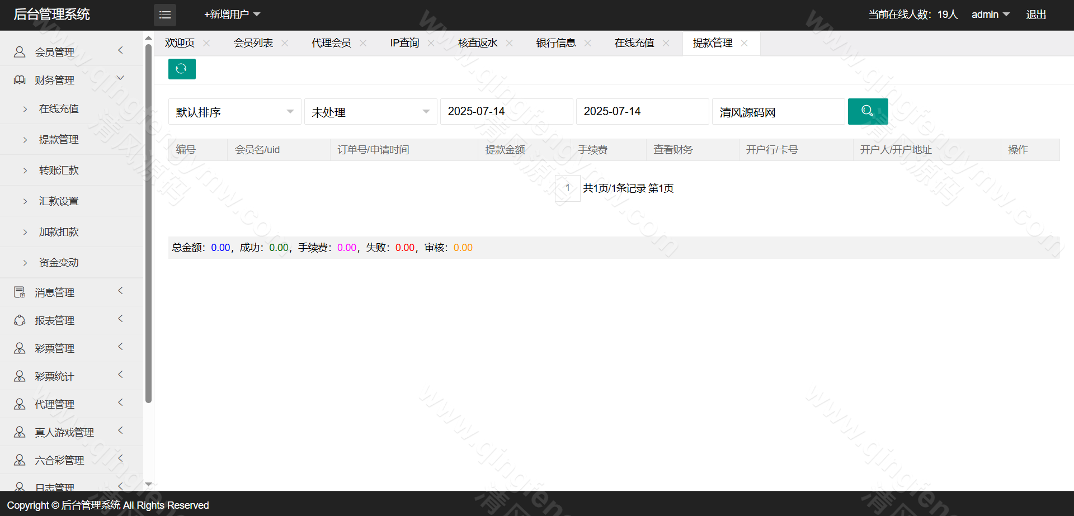Click the green search magnifier button
The height and width of the screenshot is (516, 1074).
click(x=868, y=111)
